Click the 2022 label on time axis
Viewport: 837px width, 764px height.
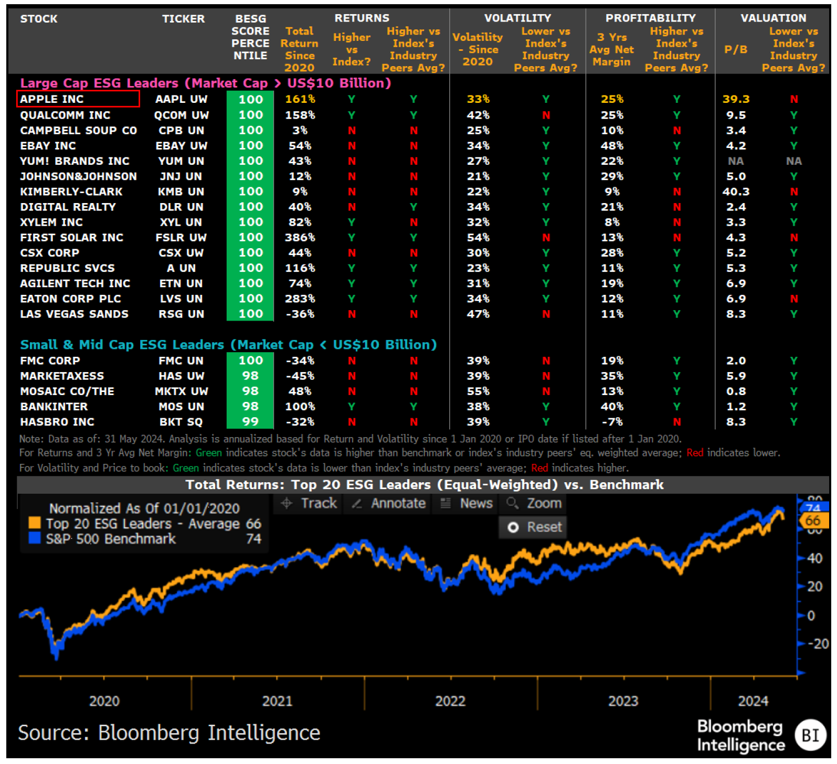click(450, 701)
